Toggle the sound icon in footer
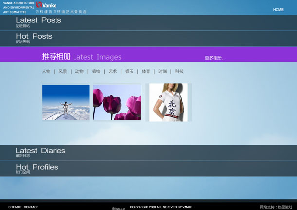 point(119,208)
